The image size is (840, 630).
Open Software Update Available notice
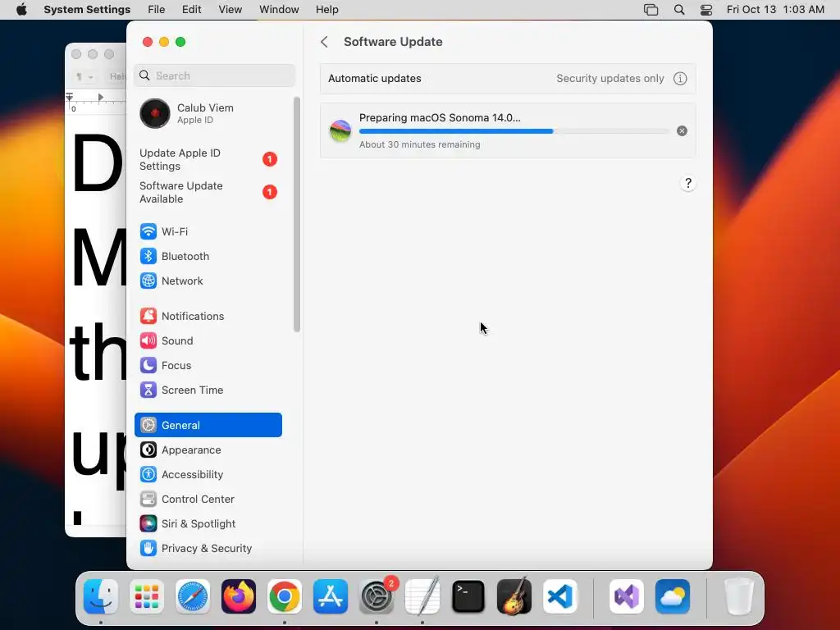208,192
